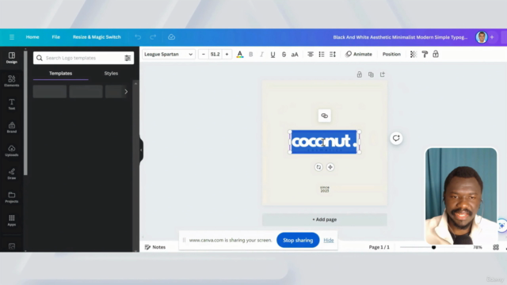Duplicate the page icon above canvas
The width and height of the screenshot is (507, 285).
(371, 74)
